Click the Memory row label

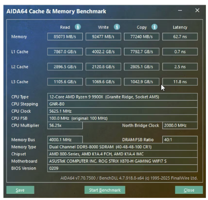pos(19,37)
